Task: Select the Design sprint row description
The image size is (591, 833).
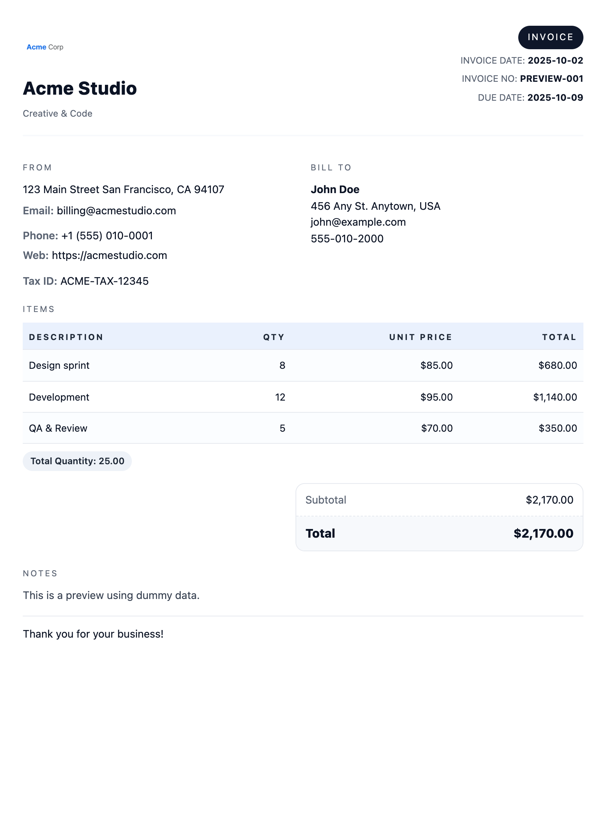Action: click(x=59, y=366)
